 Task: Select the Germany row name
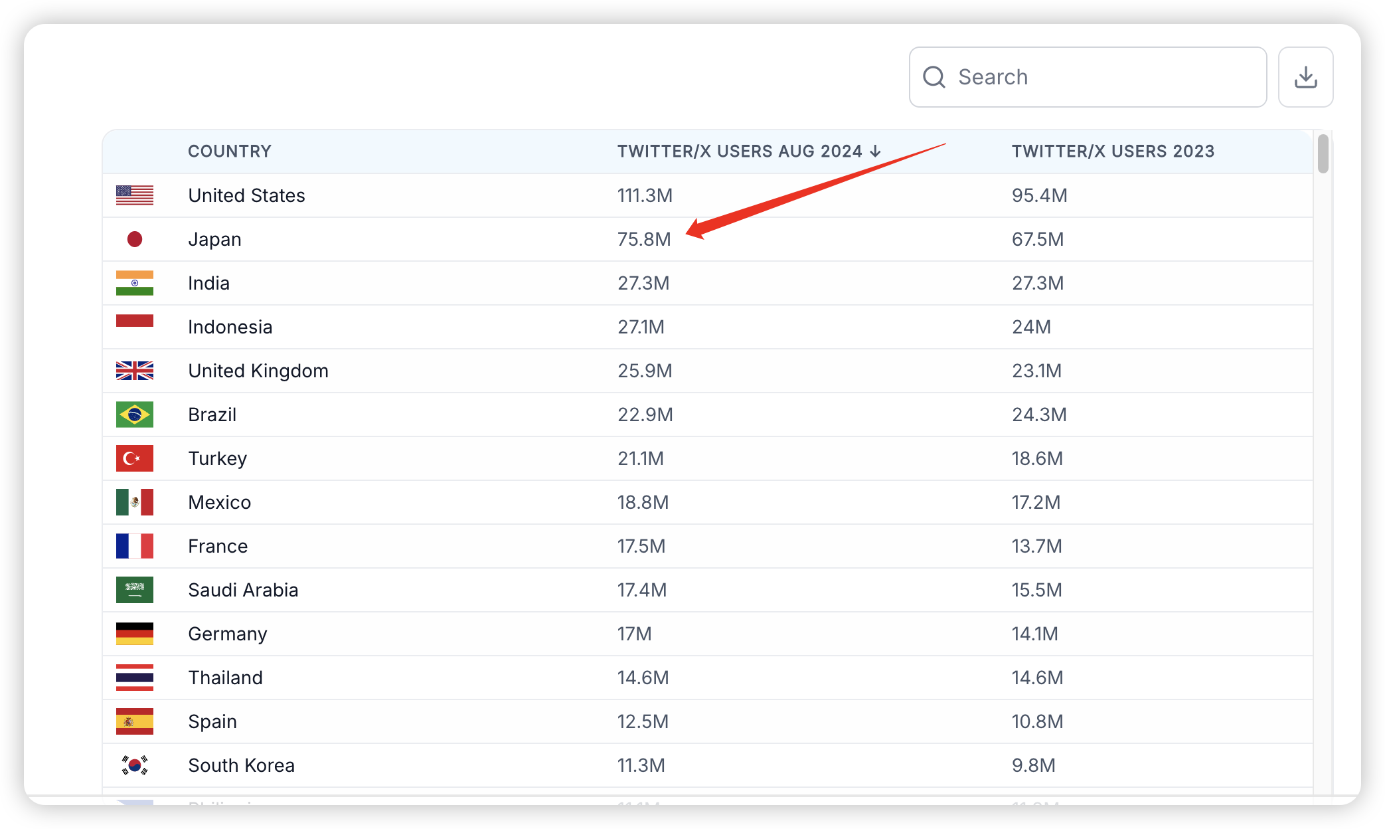(228, 634)
